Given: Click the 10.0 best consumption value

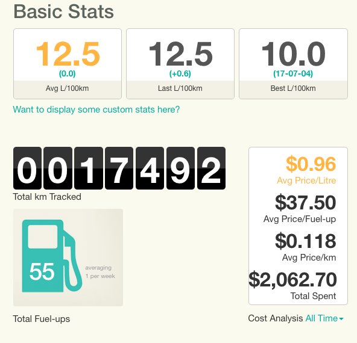Looking at the screenshot, I should click(x=293, y=54).
